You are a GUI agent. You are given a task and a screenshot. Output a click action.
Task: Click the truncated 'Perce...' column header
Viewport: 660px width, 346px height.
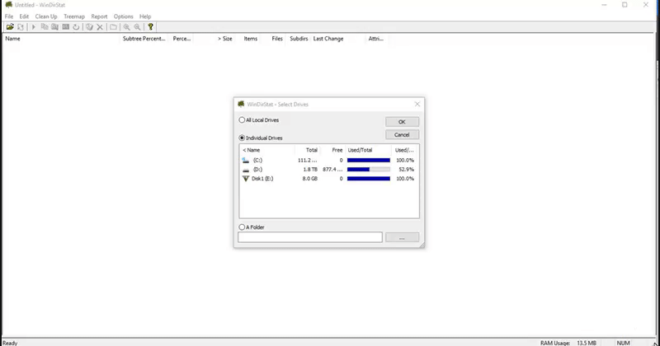tap(181, 39)
